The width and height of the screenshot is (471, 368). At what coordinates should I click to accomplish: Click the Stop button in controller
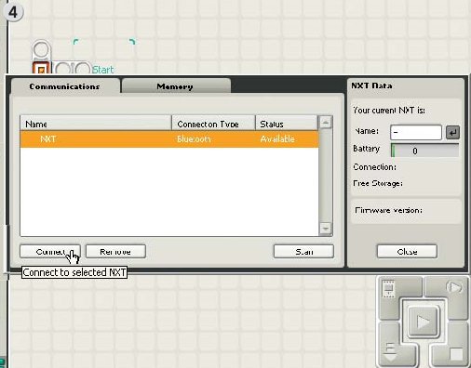[x=455, y=354]
